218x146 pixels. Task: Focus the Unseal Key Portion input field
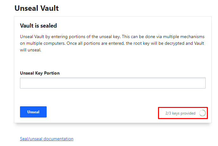pyautogui.click(x=113, y=83)
